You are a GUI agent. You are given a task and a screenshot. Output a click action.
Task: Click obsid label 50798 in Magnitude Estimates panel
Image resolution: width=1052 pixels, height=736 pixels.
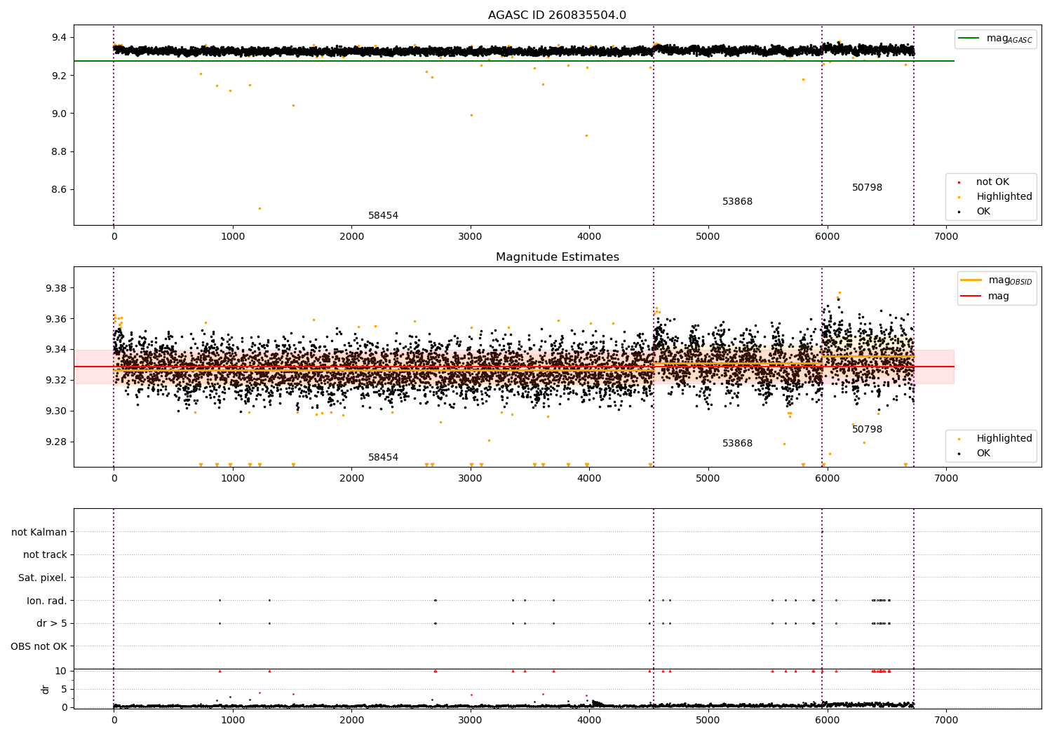click(x=867, y=430)
